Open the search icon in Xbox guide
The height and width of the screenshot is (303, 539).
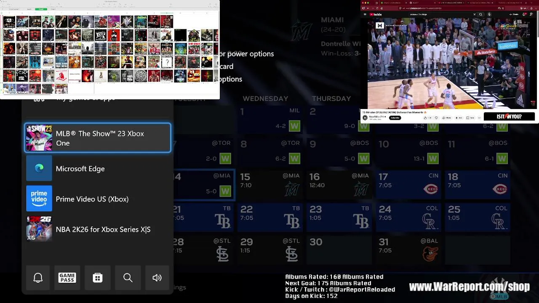128,277
